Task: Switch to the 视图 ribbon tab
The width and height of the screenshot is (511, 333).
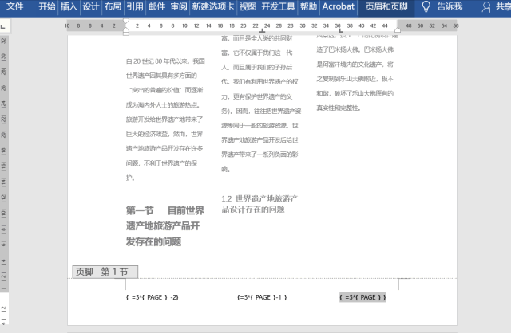Action: 248,6
